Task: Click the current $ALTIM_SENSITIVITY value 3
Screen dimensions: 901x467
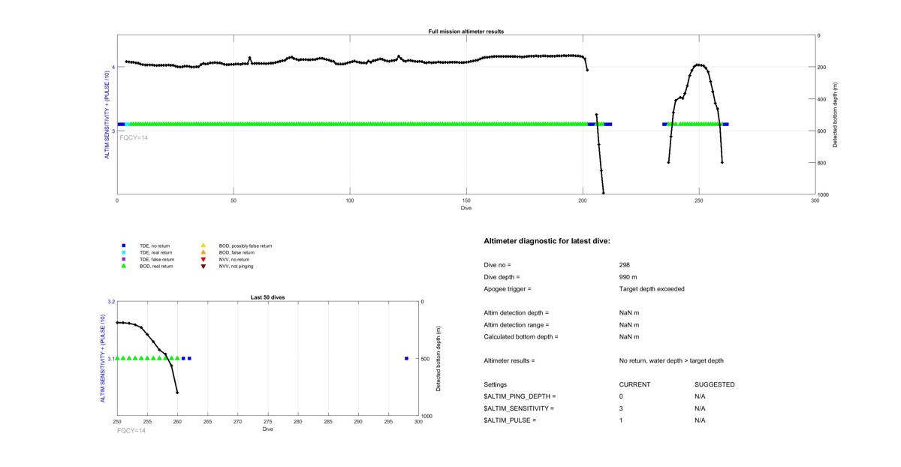Action: tap(621, 408)
